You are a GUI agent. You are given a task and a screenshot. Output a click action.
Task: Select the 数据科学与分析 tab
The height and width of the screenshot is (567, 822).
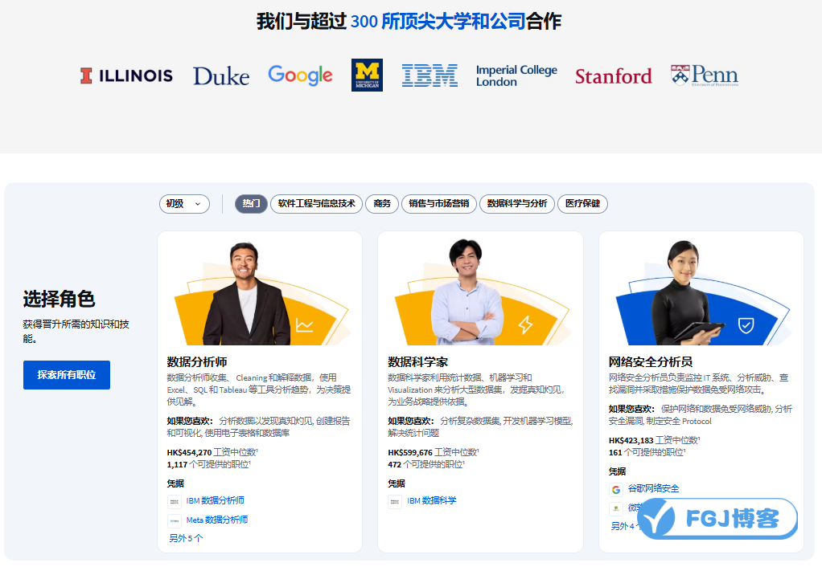coord(517,204)
